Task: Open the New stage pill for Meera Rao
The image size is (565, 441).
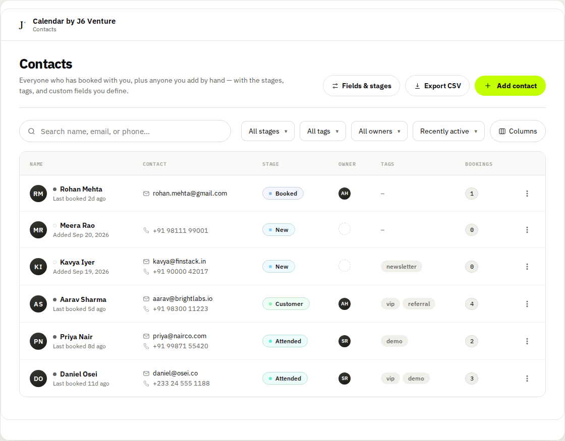Action: tap(278, 230)
